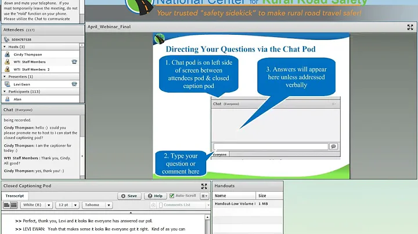This screenshot has width=418, height=234.
Task: Click the Handouts pod title
Action: [x=225, y=186]
